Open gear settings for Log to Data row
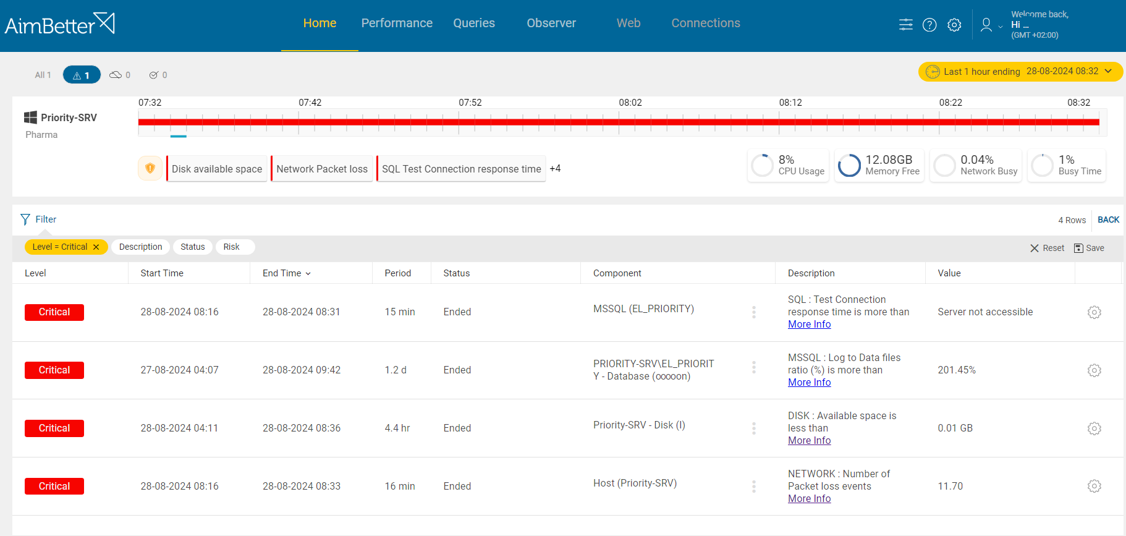The width and height of the screenshot is (1126, 536). [x=1094, y=370]
